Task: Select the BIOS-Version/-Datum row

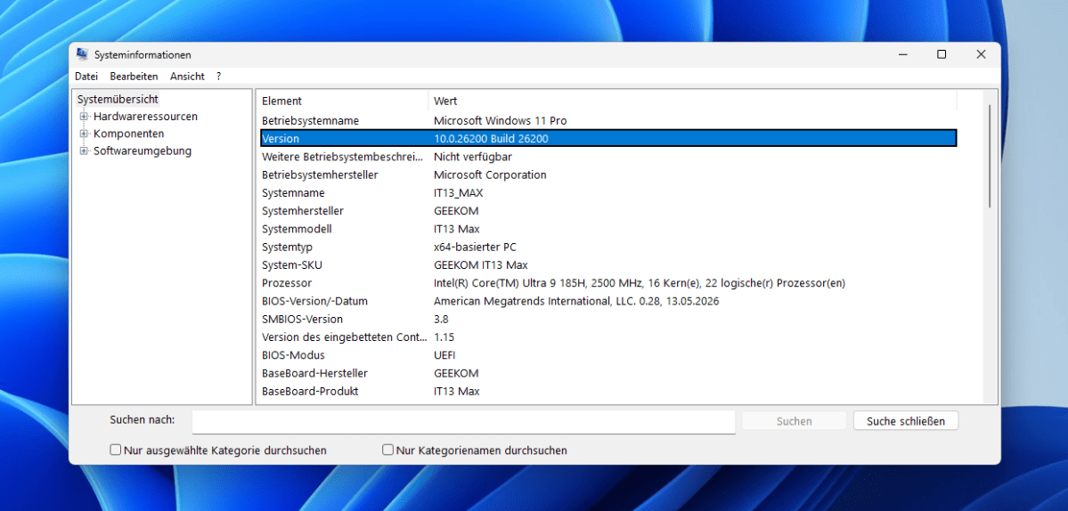Action: pos(608,301)
